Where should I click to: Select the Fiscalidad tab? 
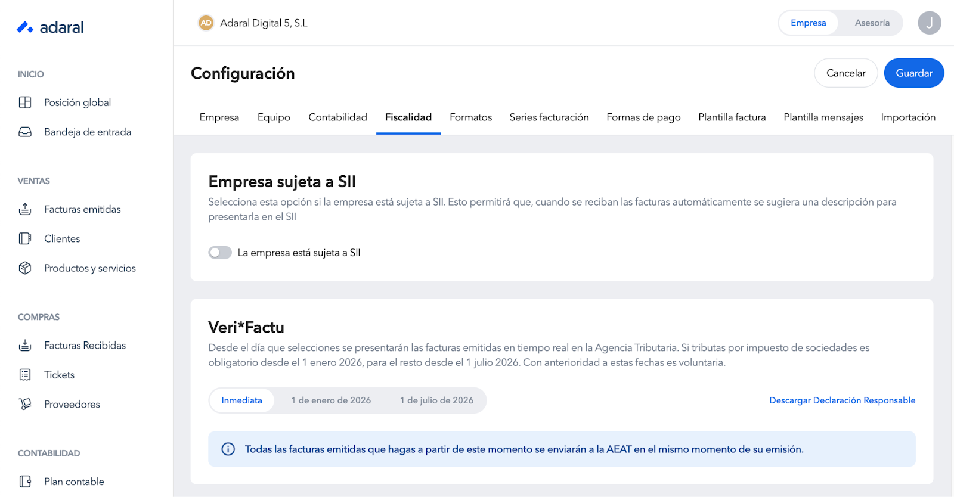tap(408, 117)
